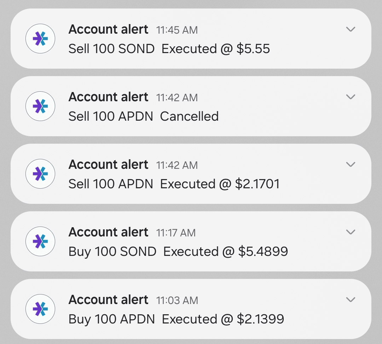Click the 11:45 AM timestamp

[x=177, y=30]
